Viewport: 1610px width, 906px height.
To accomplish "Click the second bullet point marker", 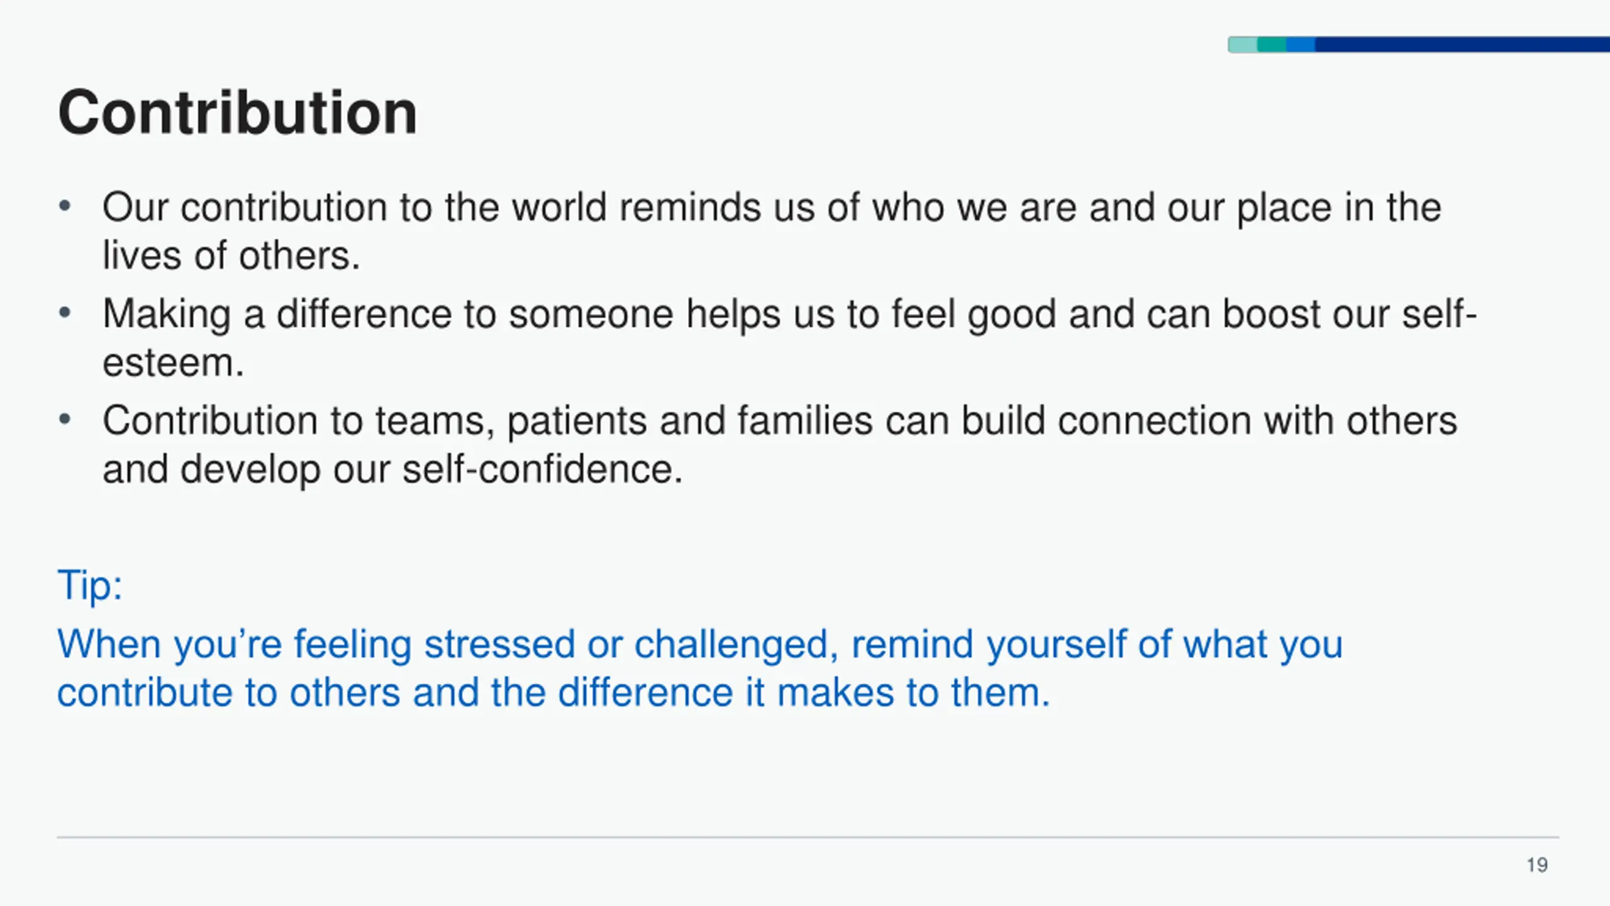I will click(x=64, y=313).
